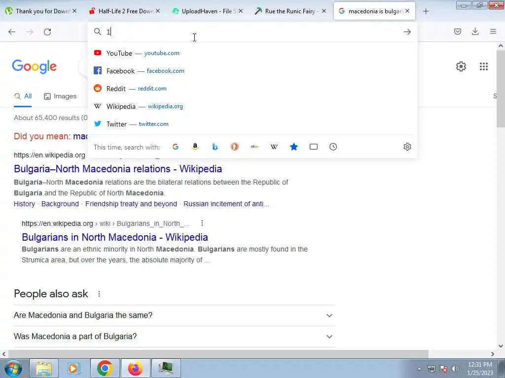The image size is (505, 378).
Task: Click the vertical scrollbar thumb
Action: (x=501, y=89)
